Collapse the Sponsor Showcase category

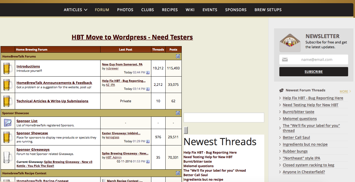[178, 113]
